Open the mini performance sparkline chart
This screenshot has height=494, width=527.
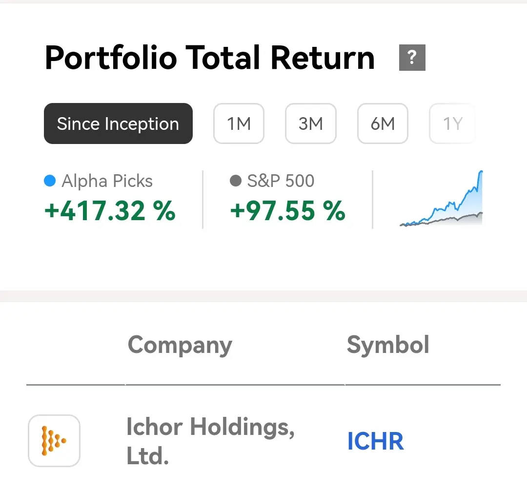point(441,198)
